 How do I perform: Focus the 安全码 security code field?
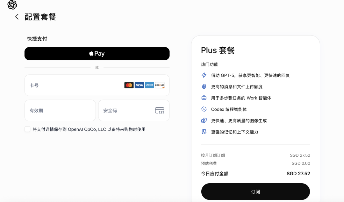pyautogui.click(x=134, y=111)
